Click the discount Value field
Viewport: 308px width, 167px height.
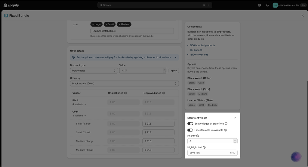143,70
